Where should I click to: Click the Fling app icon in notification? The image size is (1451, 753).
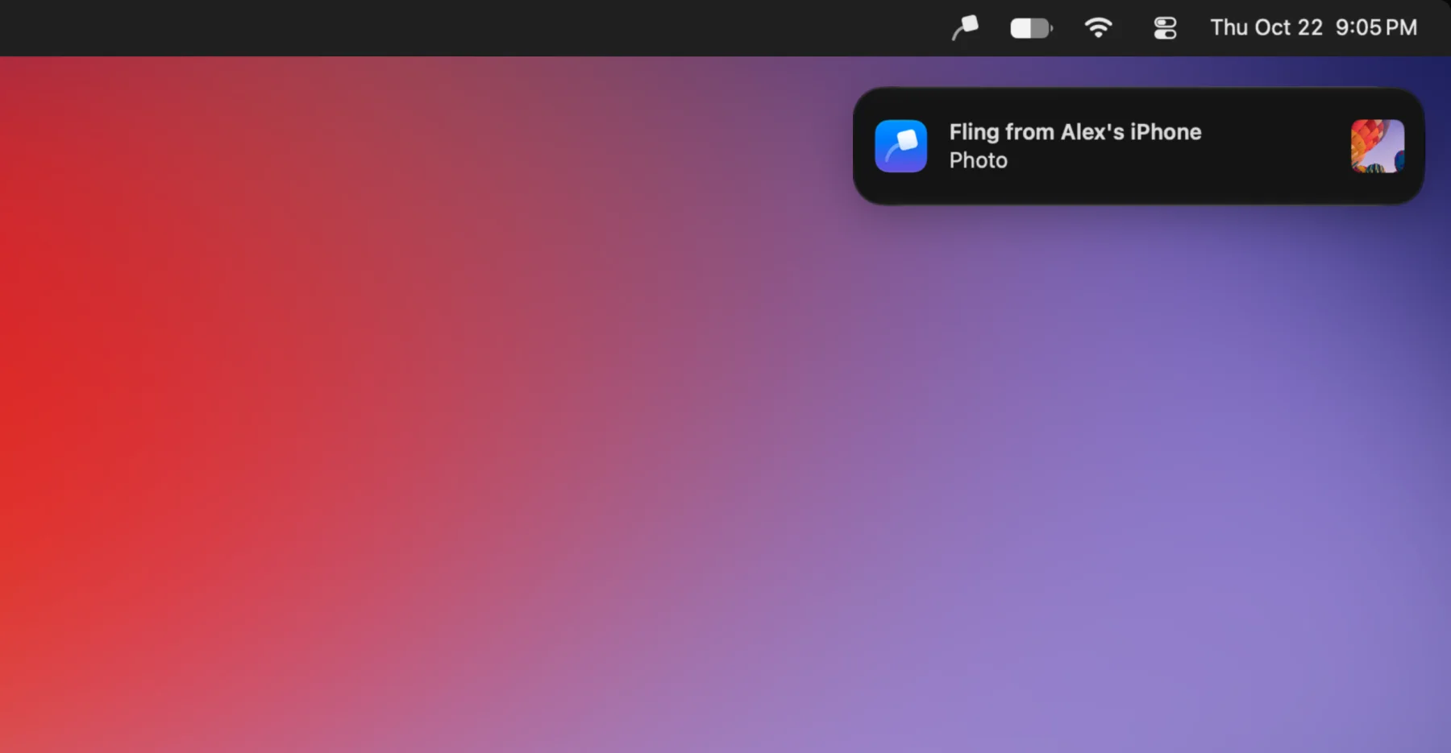(x=901, y=146)
